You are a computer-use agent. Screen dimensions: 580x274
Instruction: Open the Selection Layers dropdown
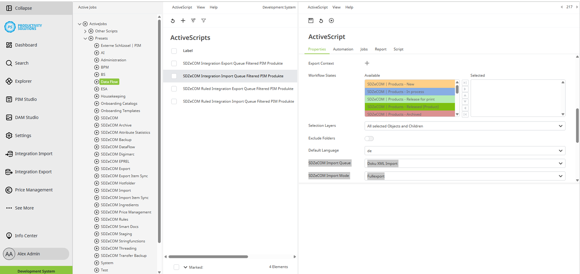coord(465,126)
